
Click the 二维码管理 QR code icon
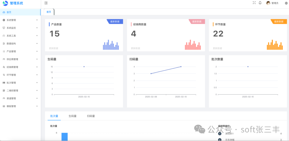tap(4, 91)
